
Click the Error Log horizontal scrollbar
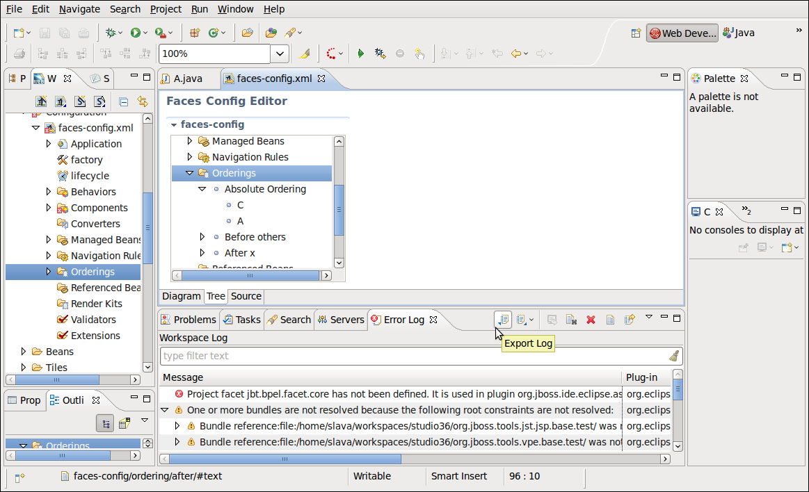(x=285, y=459)
